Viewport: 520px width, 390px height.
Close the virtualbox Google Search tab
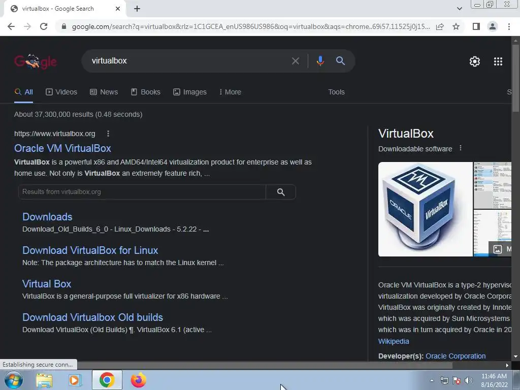click(118, 9)
